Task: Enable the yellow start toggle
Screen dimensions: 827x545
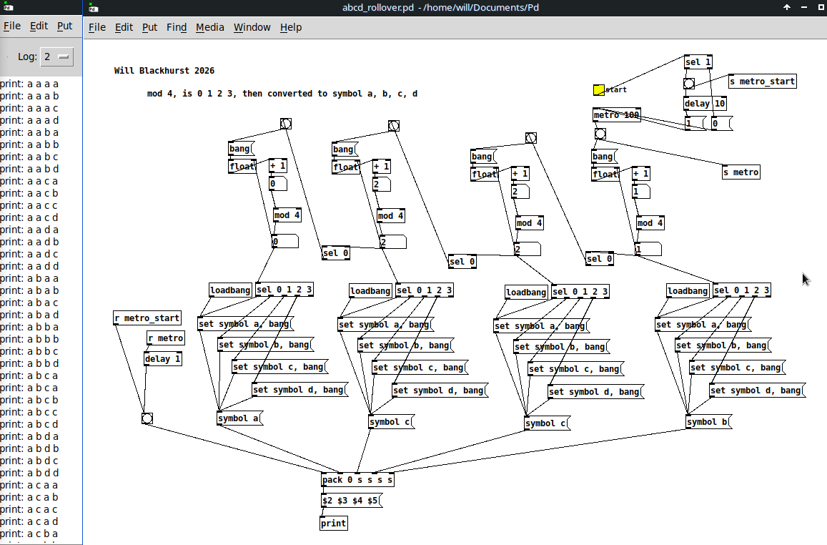Action: click(598, 90)
